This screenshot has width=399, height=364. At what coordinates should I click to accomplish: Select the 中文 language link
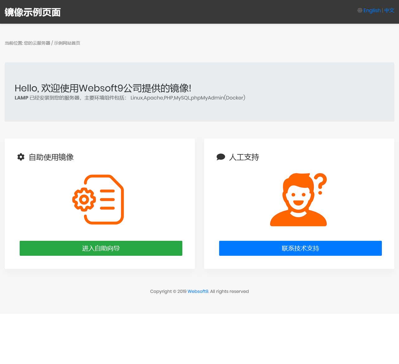click(x=389, y=11)
